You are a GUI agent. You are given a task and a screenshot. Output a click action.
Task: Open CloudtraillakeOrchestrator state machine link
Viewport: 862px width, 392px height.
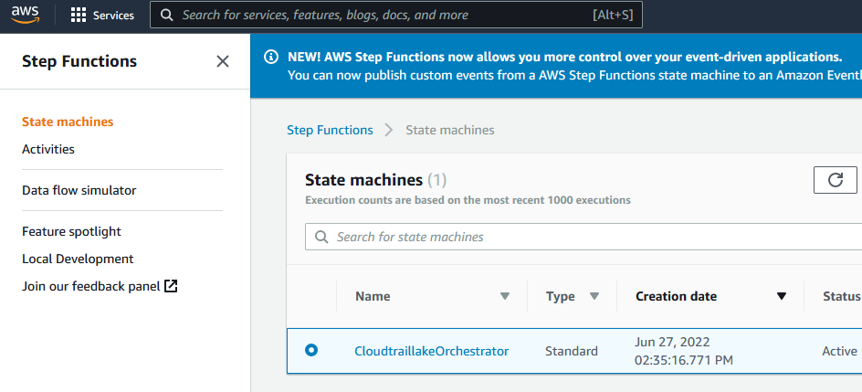click(x=432, y=351)
